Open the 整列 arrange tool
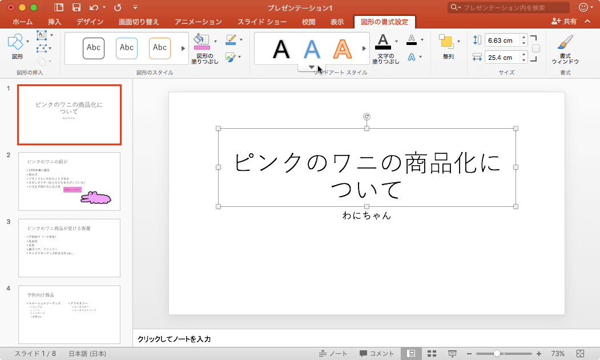The width and height of the screenshot is (600, 360). point(448,46)
